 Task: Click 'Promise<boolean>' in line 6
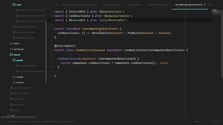coord(140,33)
